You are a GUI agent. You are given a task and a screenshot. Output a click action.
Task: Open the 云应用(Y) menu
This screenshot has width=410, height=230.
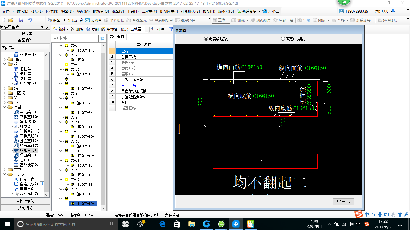coord(149,11)
